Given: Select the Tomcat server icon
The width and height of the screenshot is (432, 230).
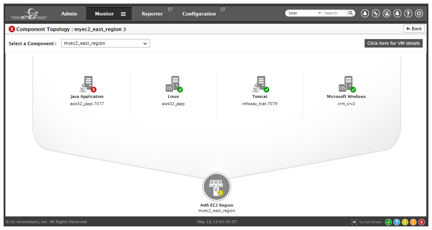Looking at the screenshot, I should [260, 84].
